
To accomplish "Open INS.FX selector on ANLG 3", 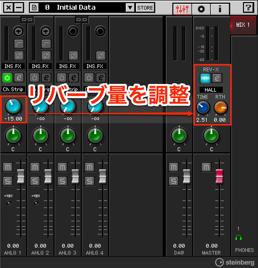I will click(67, 66).
